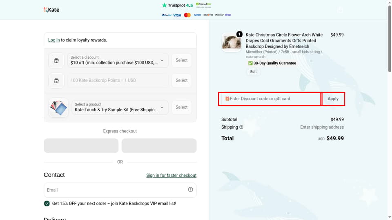Click the Trustpilot 4.5 rating badge
392x220 pixels.
(177, 5)
